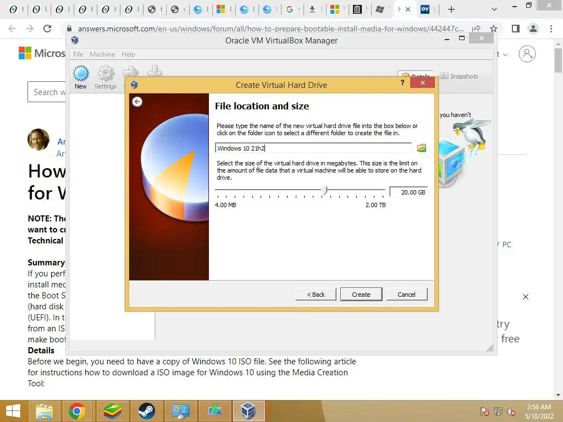Dismiss the page popup with the X

coord(526,297)
